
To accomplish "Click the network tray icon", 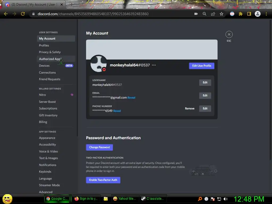I will pos(219,199).
